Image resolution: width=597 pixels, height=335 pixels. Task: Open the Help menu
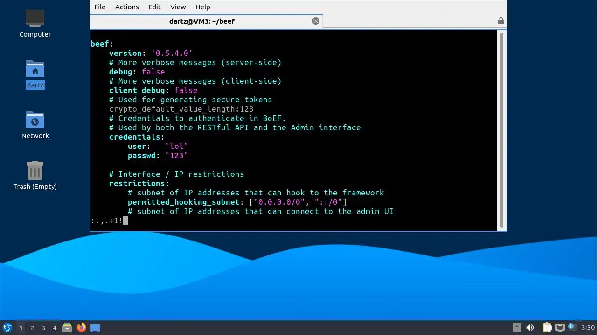(x=202, y=7)
